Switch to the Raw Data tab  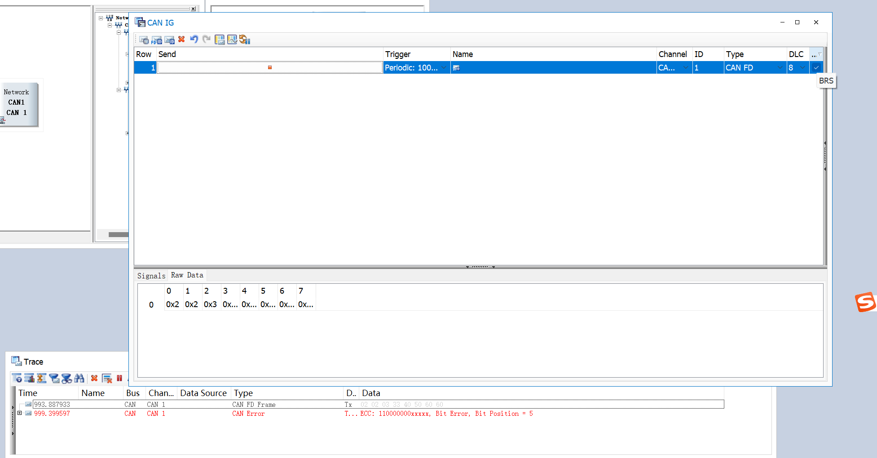click(x=187, y=275)
